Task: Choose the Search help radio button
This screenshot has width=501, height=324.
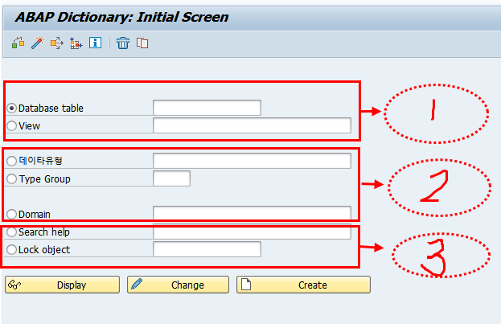Action: (x=11, y=232)
